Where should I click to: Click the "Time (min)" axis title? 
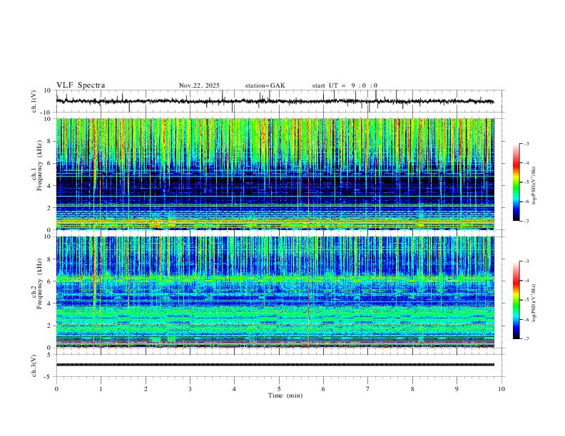coord(285,395)
